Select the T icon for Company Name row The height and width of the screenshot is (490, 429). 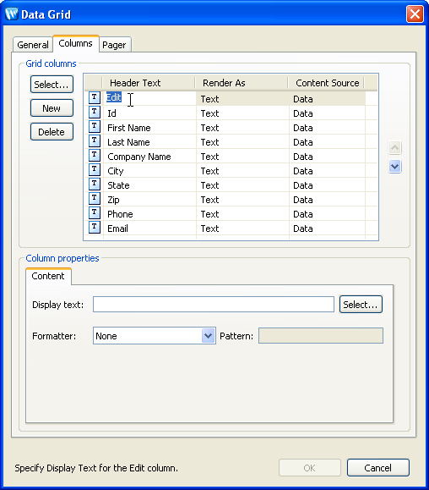[x=94, y=156]
